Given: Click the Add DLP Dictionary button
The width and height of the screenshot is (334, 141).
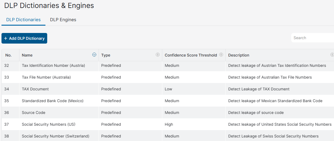Looking at the screenshot, I should 24,38.
